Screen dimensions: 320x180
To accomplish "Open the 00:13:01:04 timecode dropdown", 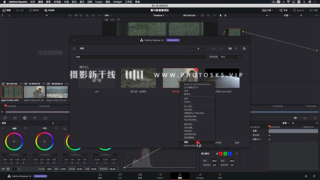I will [x=190, y=15].
